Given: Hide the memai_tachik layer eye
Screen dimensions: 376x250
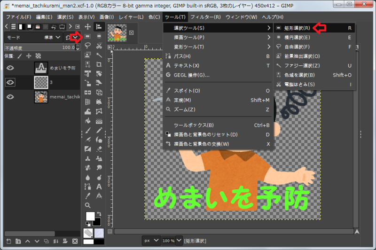Looking at the screenshot, I should point(10,97).
